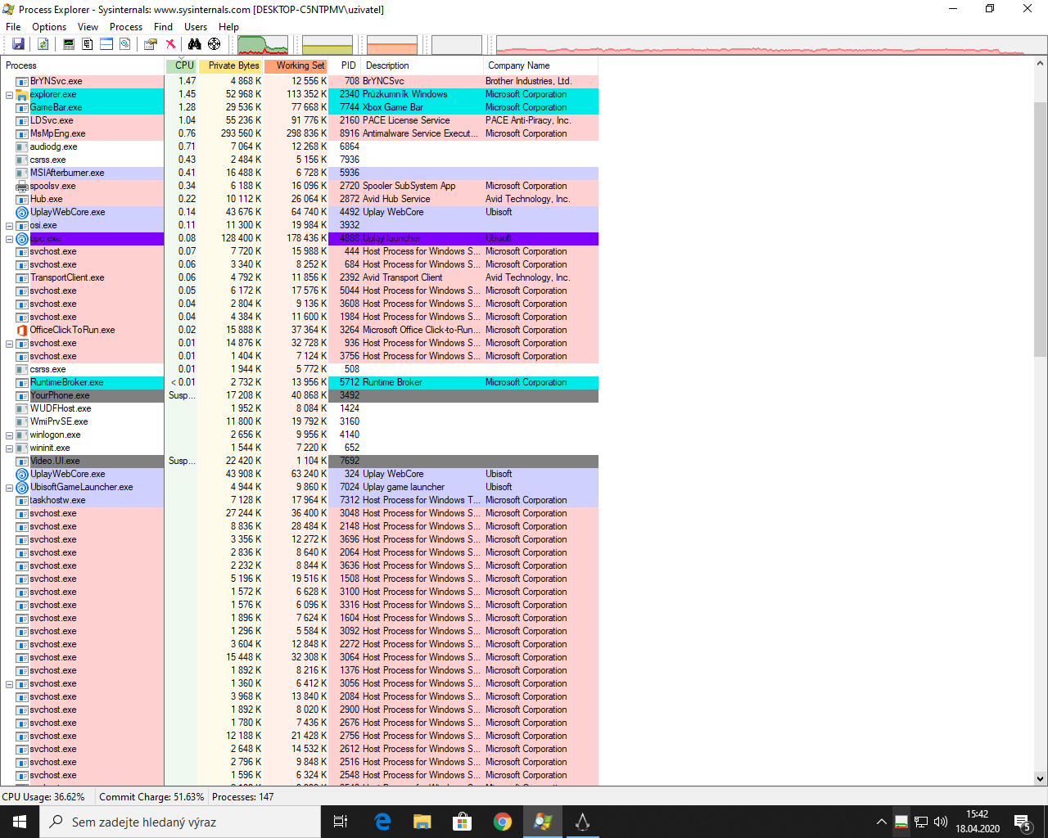The width and height of the screenshot is (1048, 838).
Task: Click the scrollbar down arrow in the process list
Action: tap(1040, 778)
